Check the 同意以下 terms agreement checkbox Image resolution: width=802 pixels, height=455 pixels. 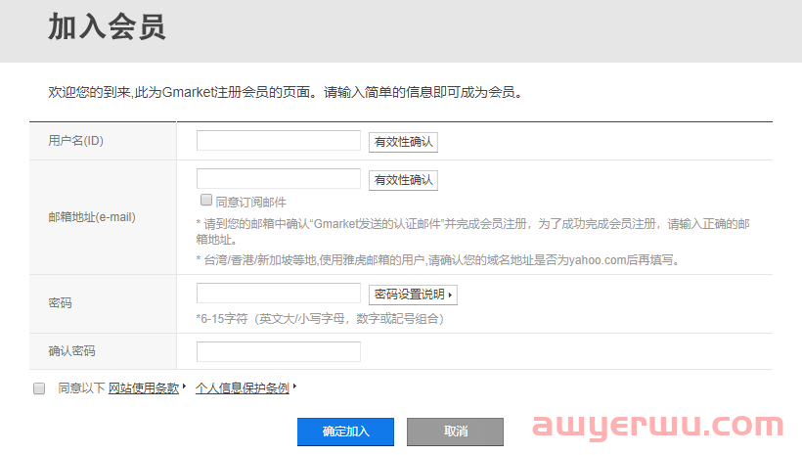pyautogui.click(x=39, y=388)
